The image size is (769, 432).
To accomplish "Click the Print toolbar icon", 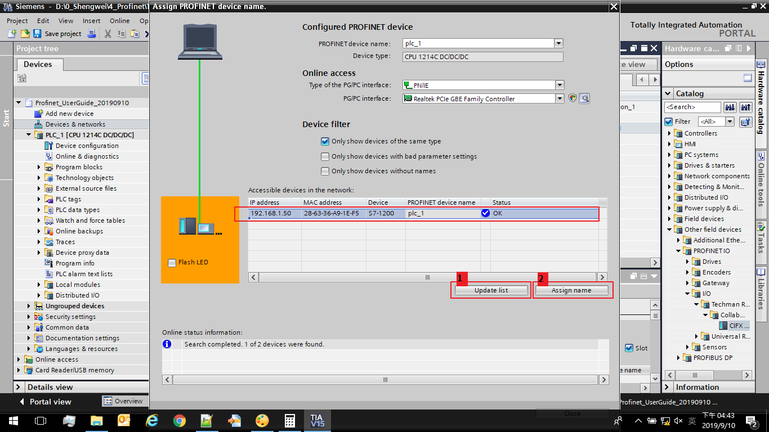I will pos(92,34).
